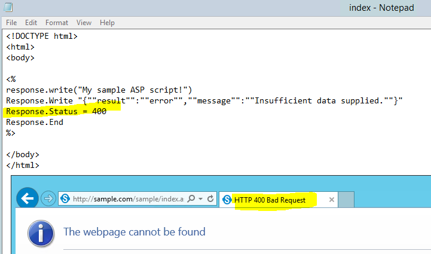
Task: Click the Refresh icon in address bar
Action: [210, 198]
